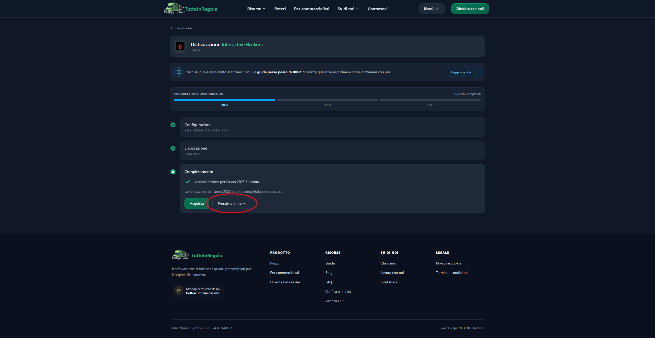Viewport: 655px width, 338px height.
Task: Click the TuttoInRegola truck logo in header
Action: point(174,8)
